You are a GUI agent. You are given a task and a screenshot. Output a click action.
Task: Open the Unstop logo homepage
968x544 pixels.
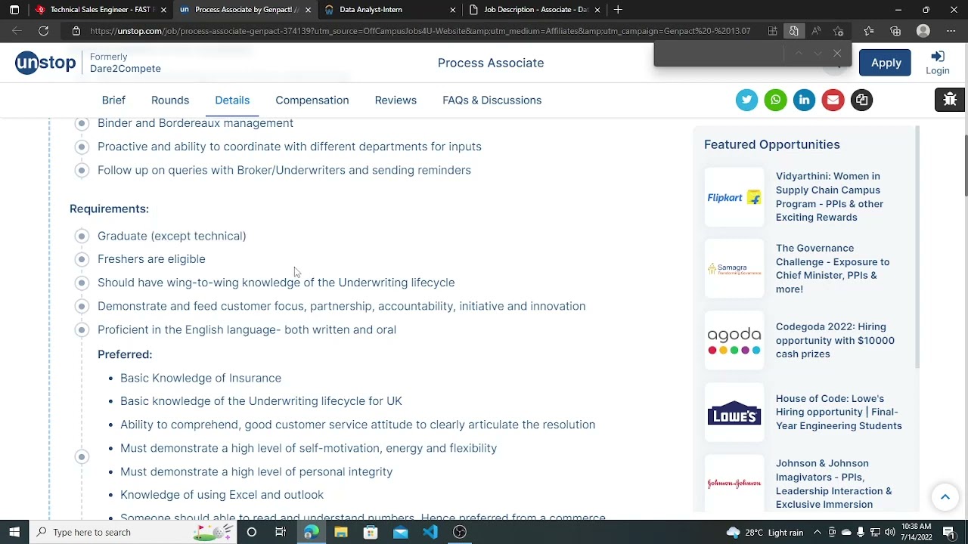[x=45, y=63]
